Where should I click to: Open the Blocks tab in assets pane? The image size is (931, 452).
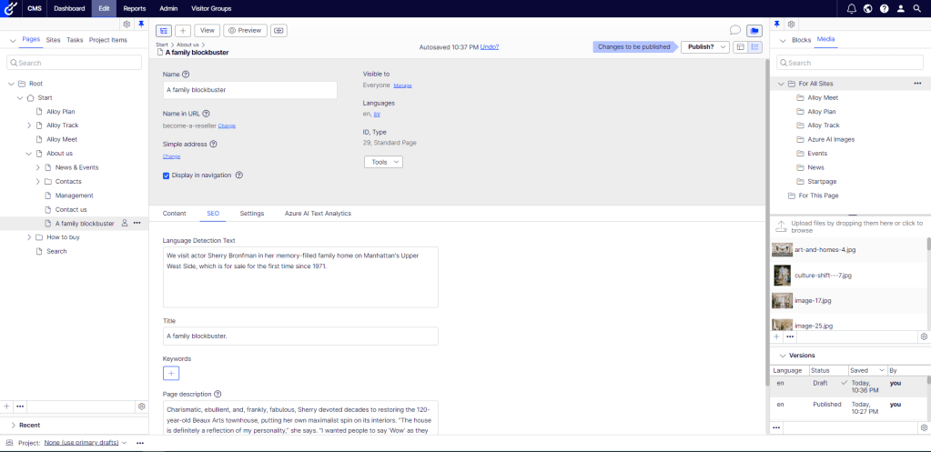pyautogui.click(x=801, y=40)
